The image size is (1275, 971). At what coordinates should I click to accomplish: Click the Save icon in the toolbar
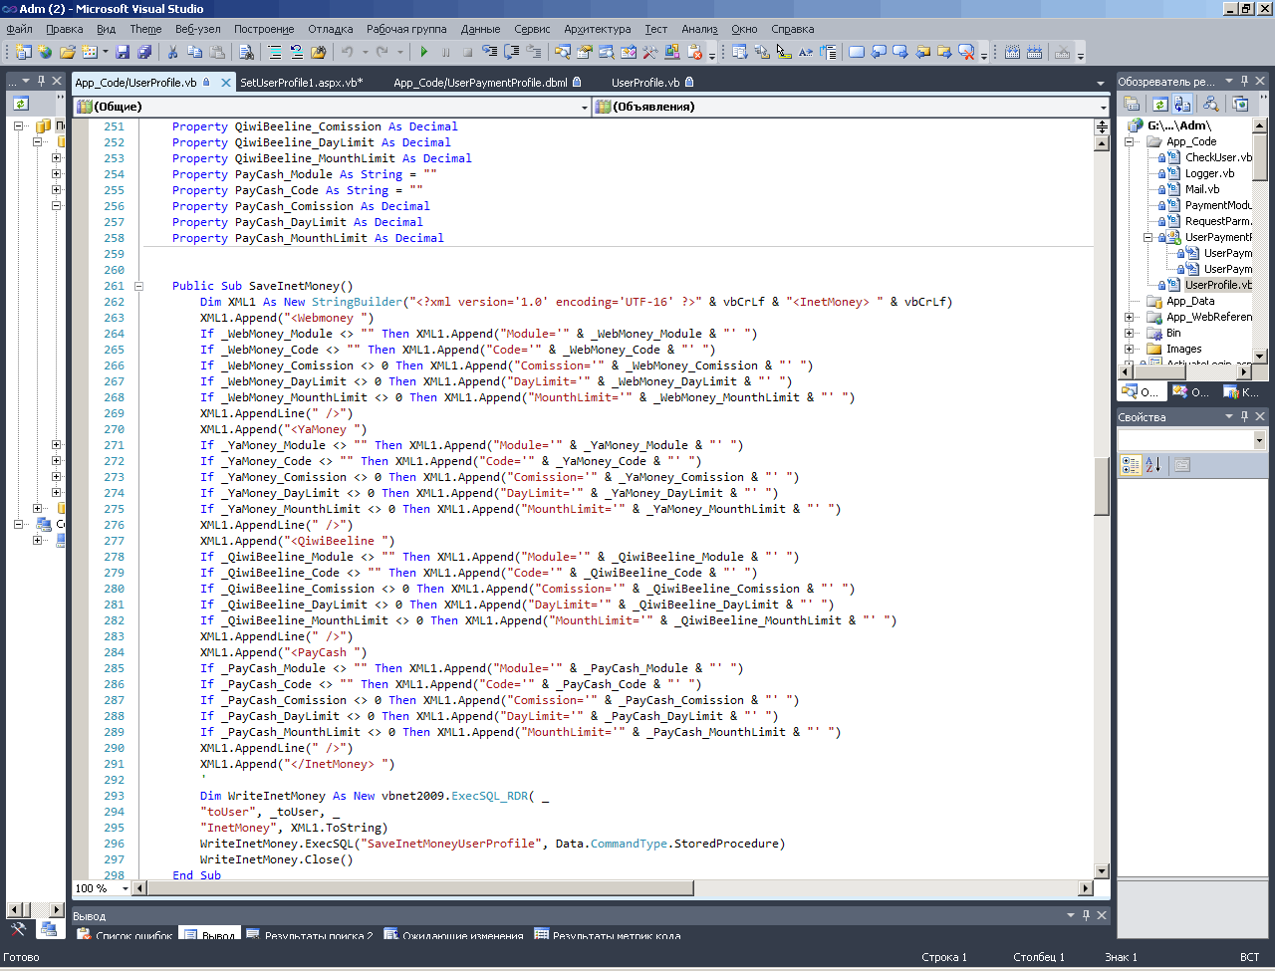[123, 52]
